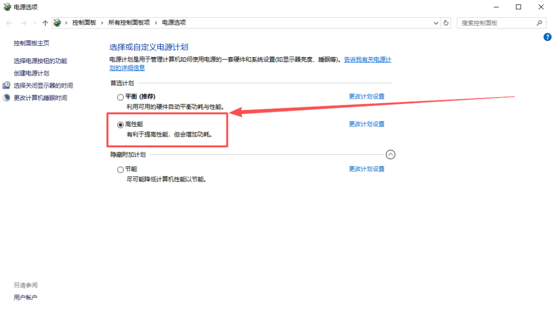Image resolution: width=552 pixels, height=310 pixels.
Task: Choose the 节能 power plan radio button
Action: 120,169
